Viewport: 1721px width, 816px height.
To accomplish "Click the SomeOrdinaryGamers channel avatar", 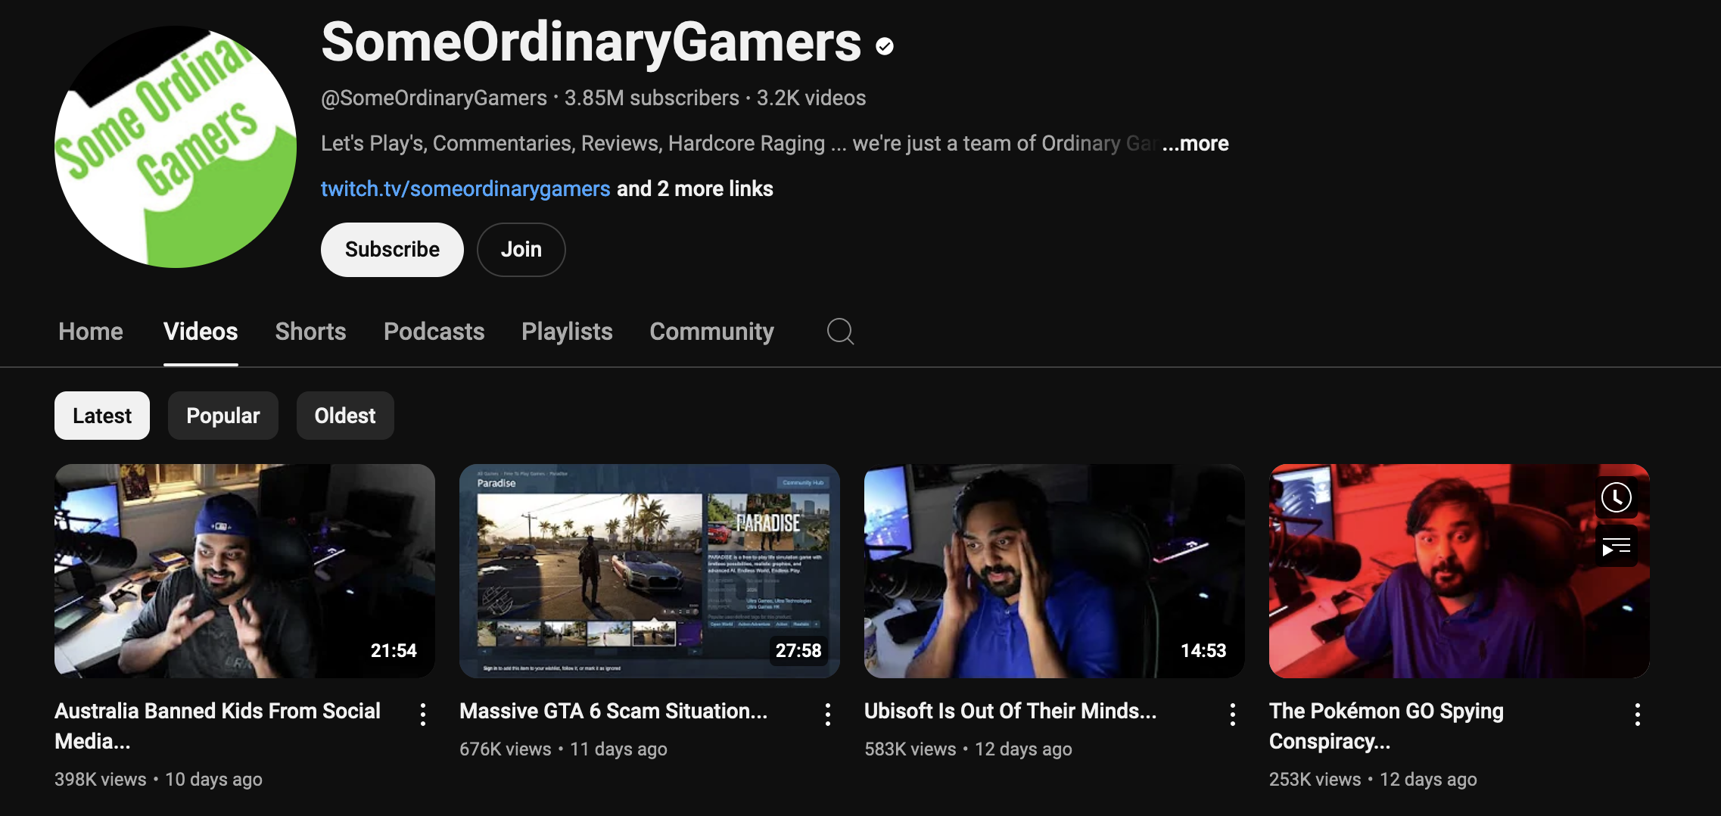I will (x=176, y=147).
